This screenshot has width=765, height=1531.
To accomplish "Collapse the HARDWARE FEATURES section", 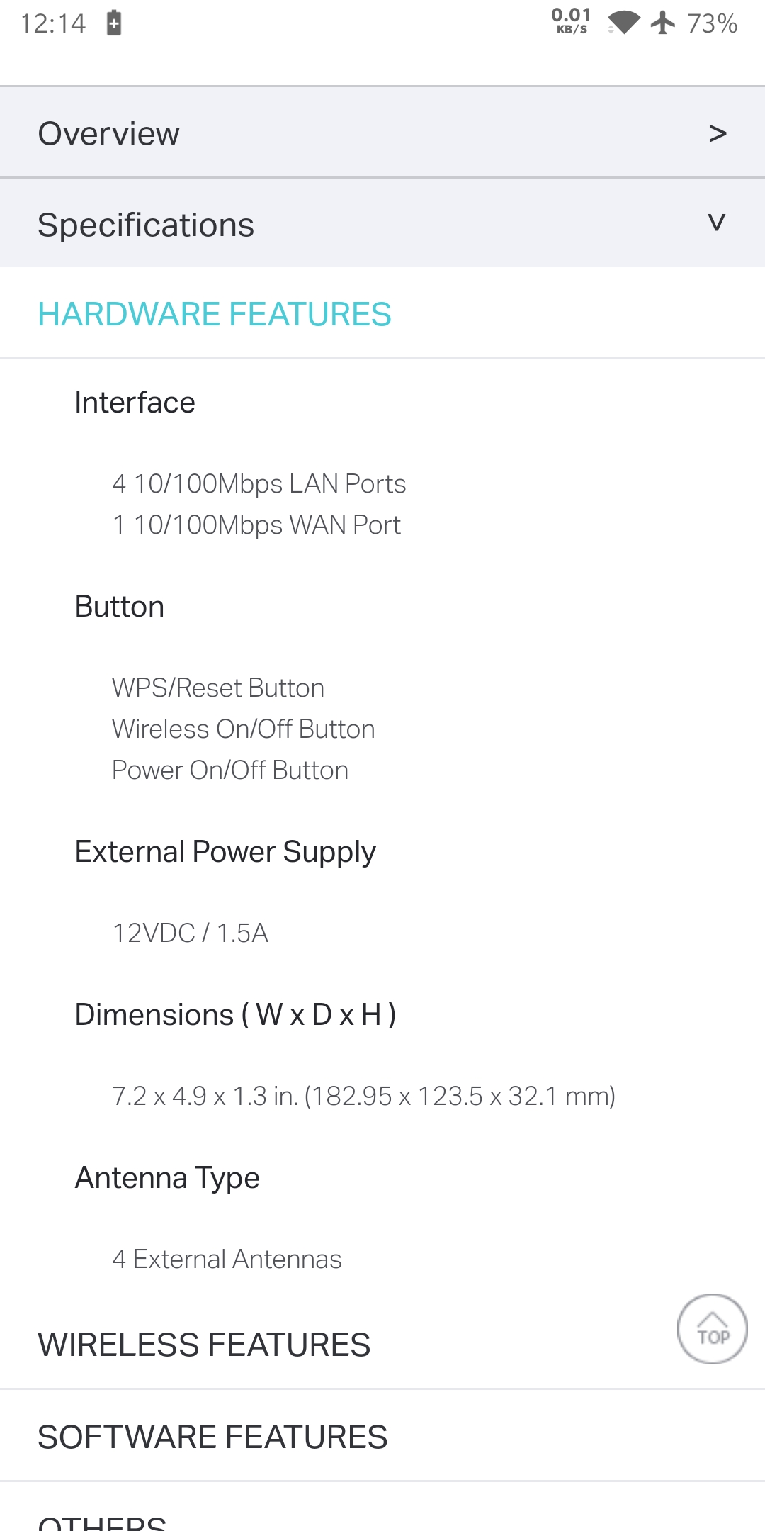I will click(x=215, y=314).
